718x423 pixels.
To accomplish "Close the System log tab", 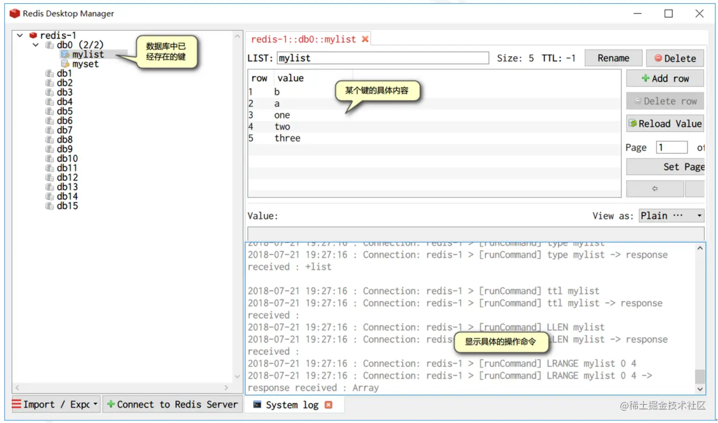I will click(329, 405).
